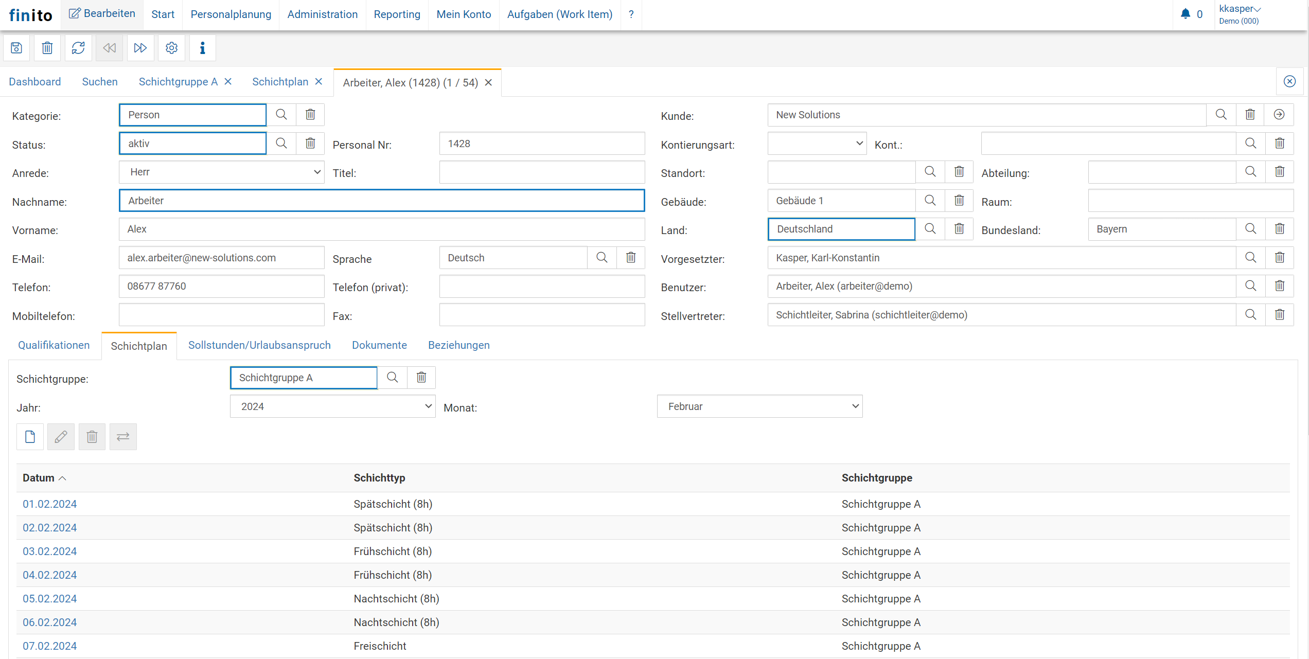Screen dimensions: 1309x659
Task: Open the Monat dropdown showing Februar
Action: [759, 406]
